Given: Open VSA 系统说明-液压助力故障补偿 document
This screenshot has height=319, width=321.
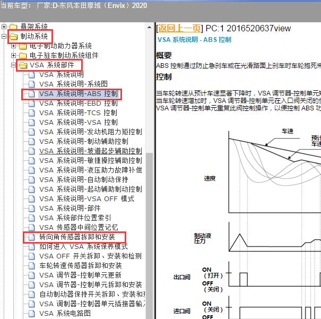Looking at the screenshot, I should point(91,170).
